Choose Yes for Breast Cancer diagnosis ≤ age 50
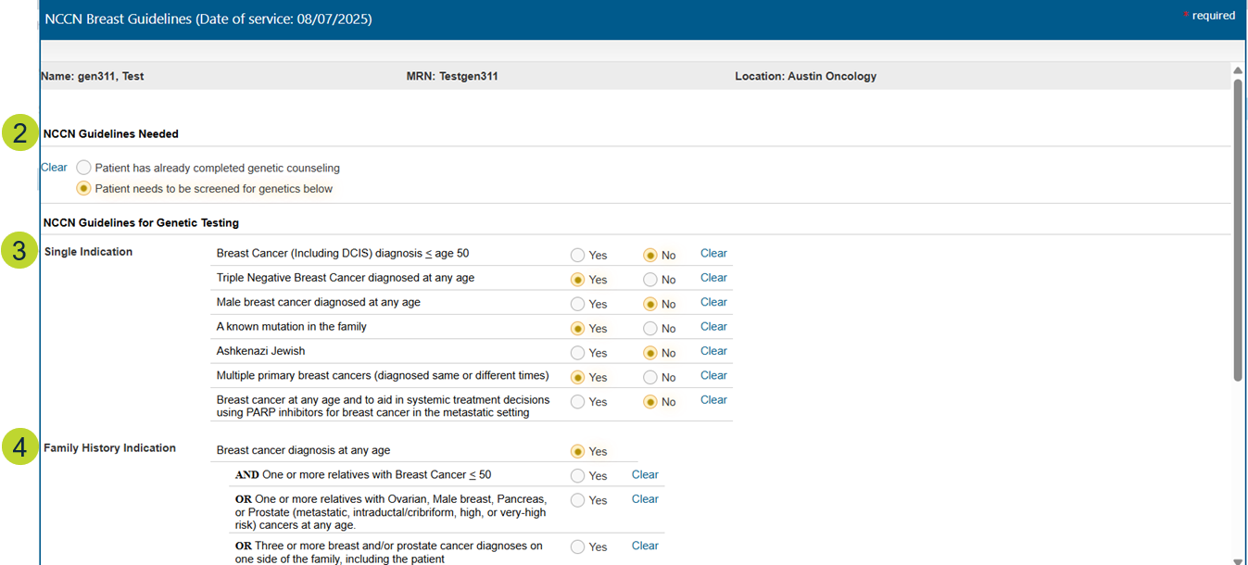The width and height of the screenshot is (1248, 565). (578, 256)
